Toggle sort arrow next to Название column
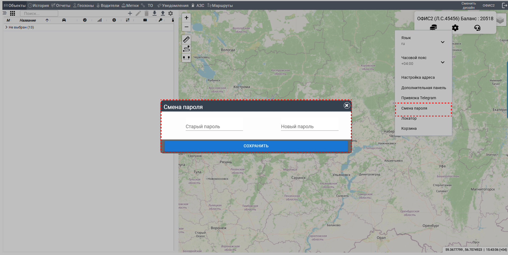 (x=47, y=20)
